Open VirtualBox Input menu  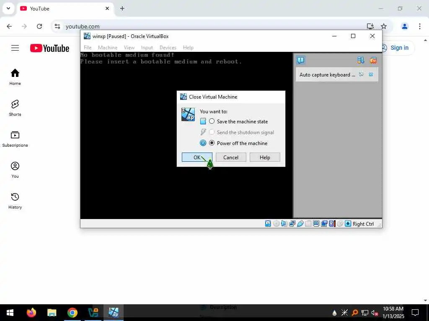(x=147, y=48)
